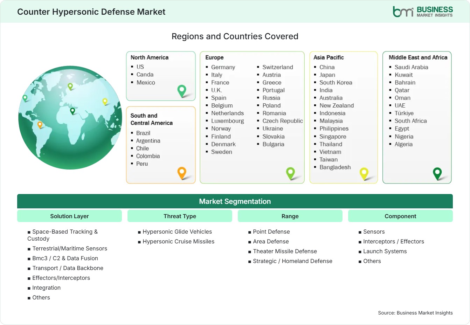Click the orange pin in South and Central America box
This screenshot has height=325, width=470.
[x=182, y=173]
